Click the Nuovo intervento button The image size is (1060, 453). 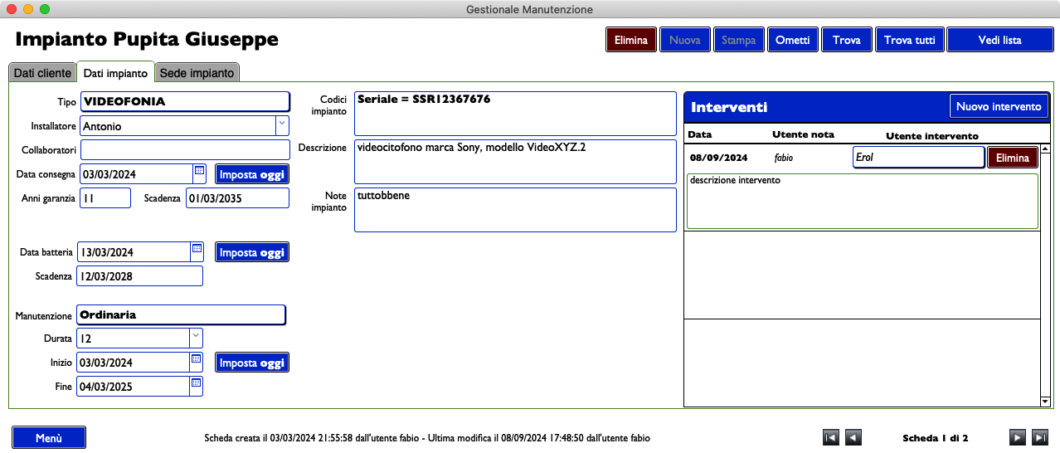point(998,106)
